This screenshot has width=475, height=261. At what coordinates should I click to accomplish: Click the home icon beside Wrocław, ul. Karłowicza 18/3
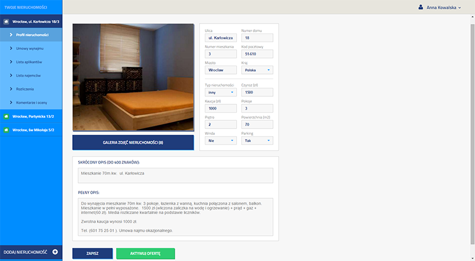coord(6,22)
